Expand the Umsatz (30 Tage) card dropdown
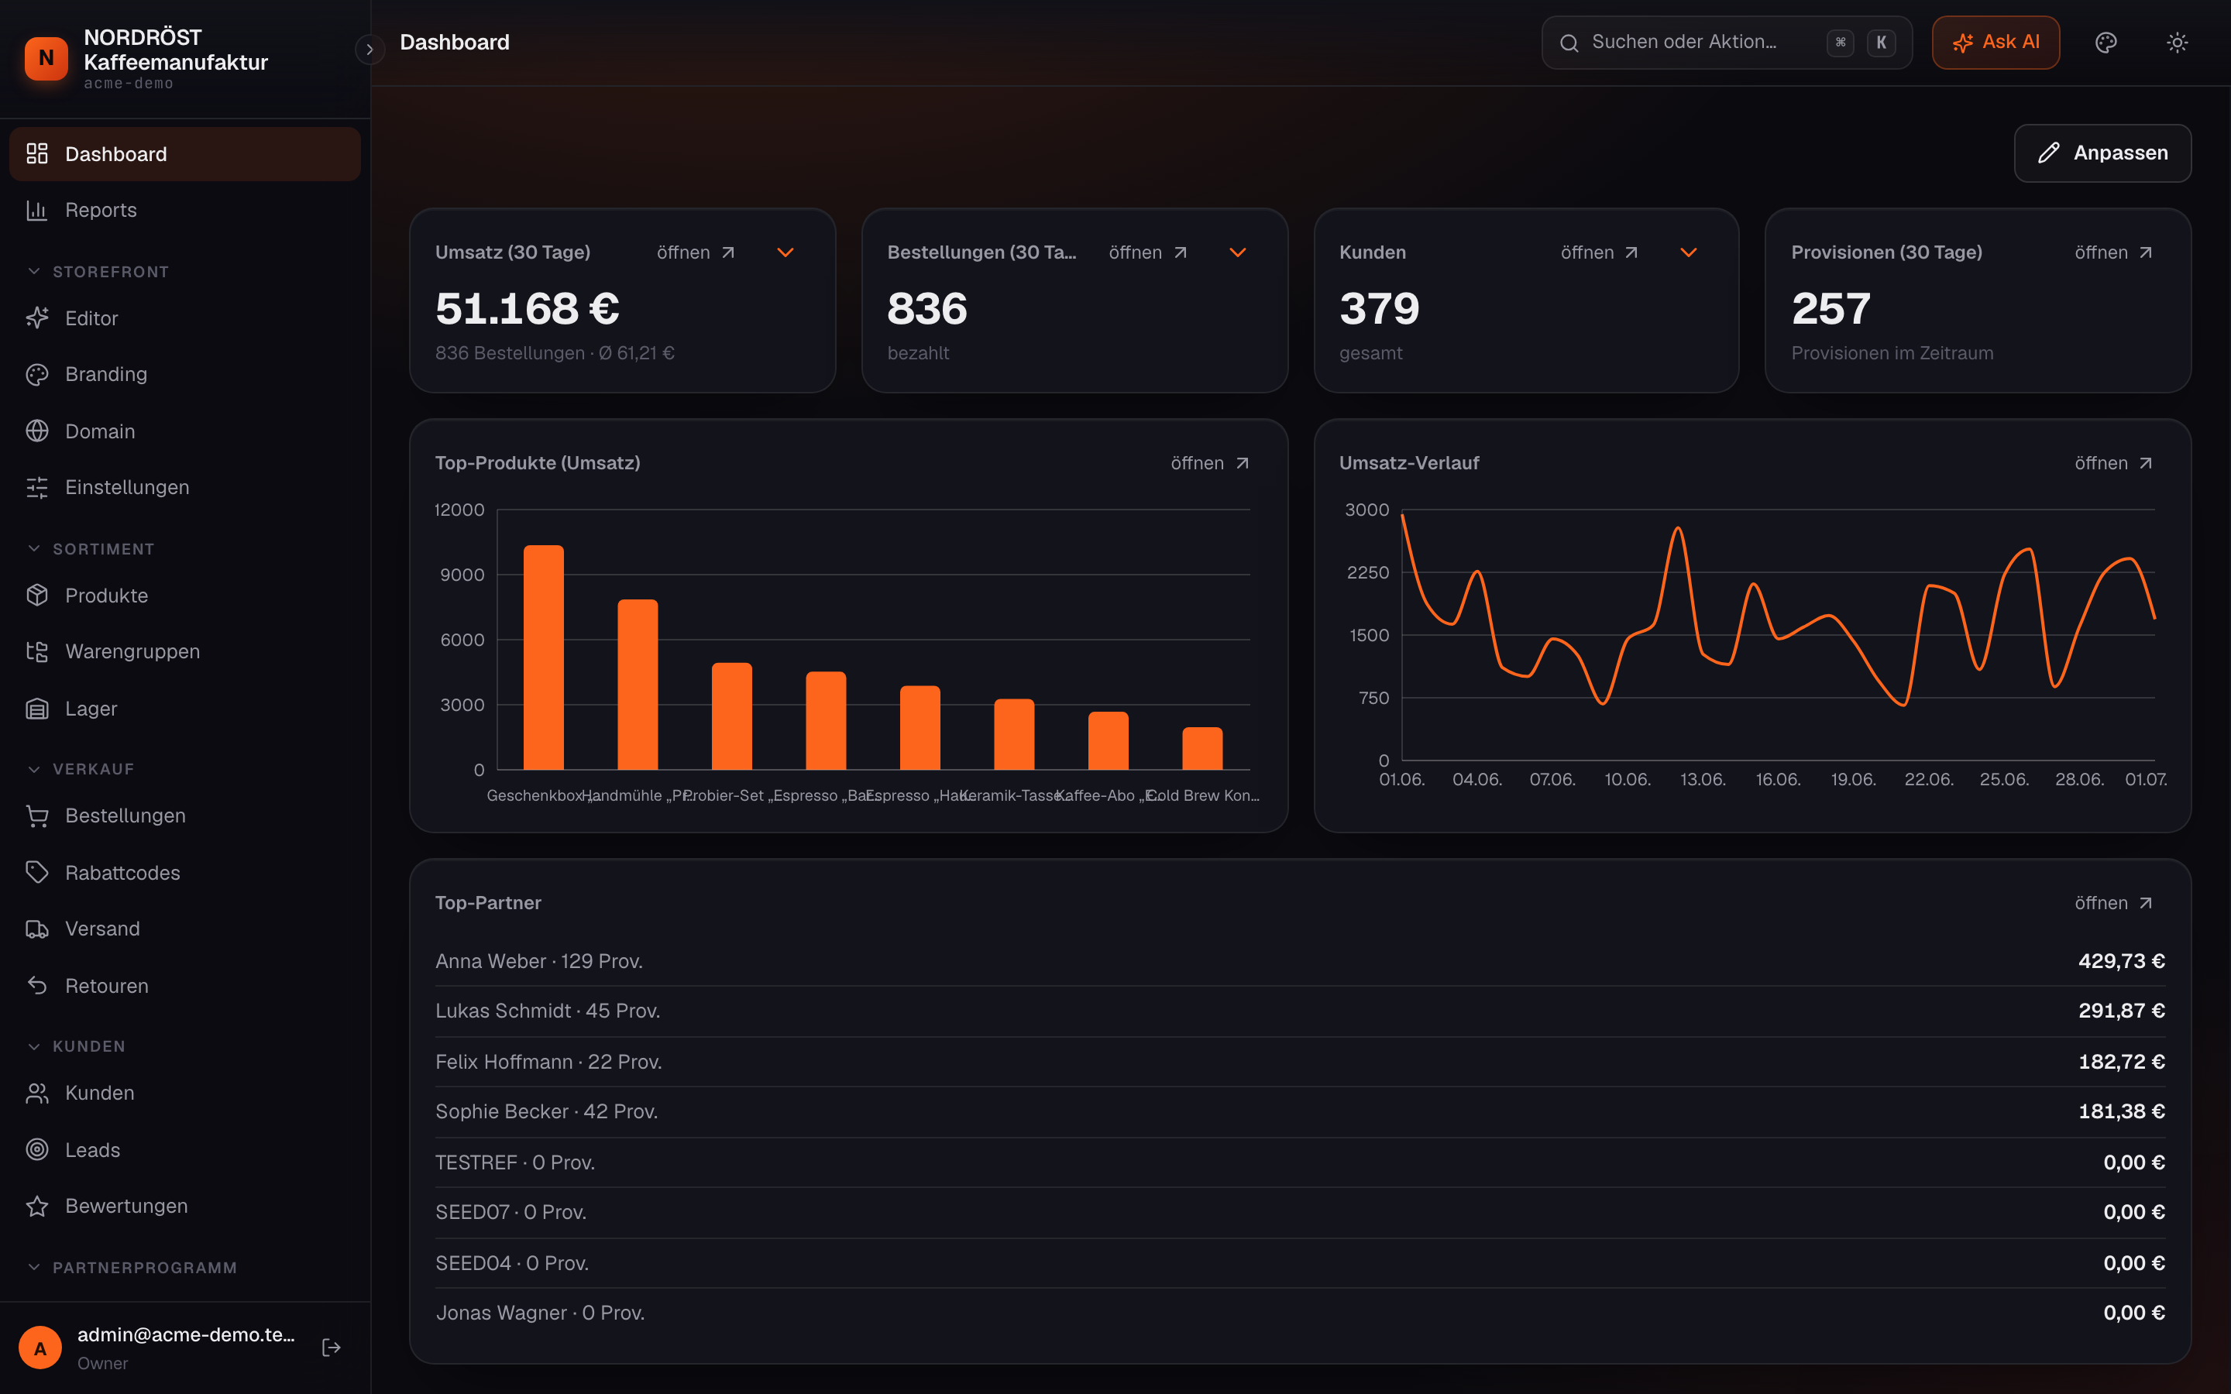This screenshot has width=2231, height=1394. [x=785, y=252]
